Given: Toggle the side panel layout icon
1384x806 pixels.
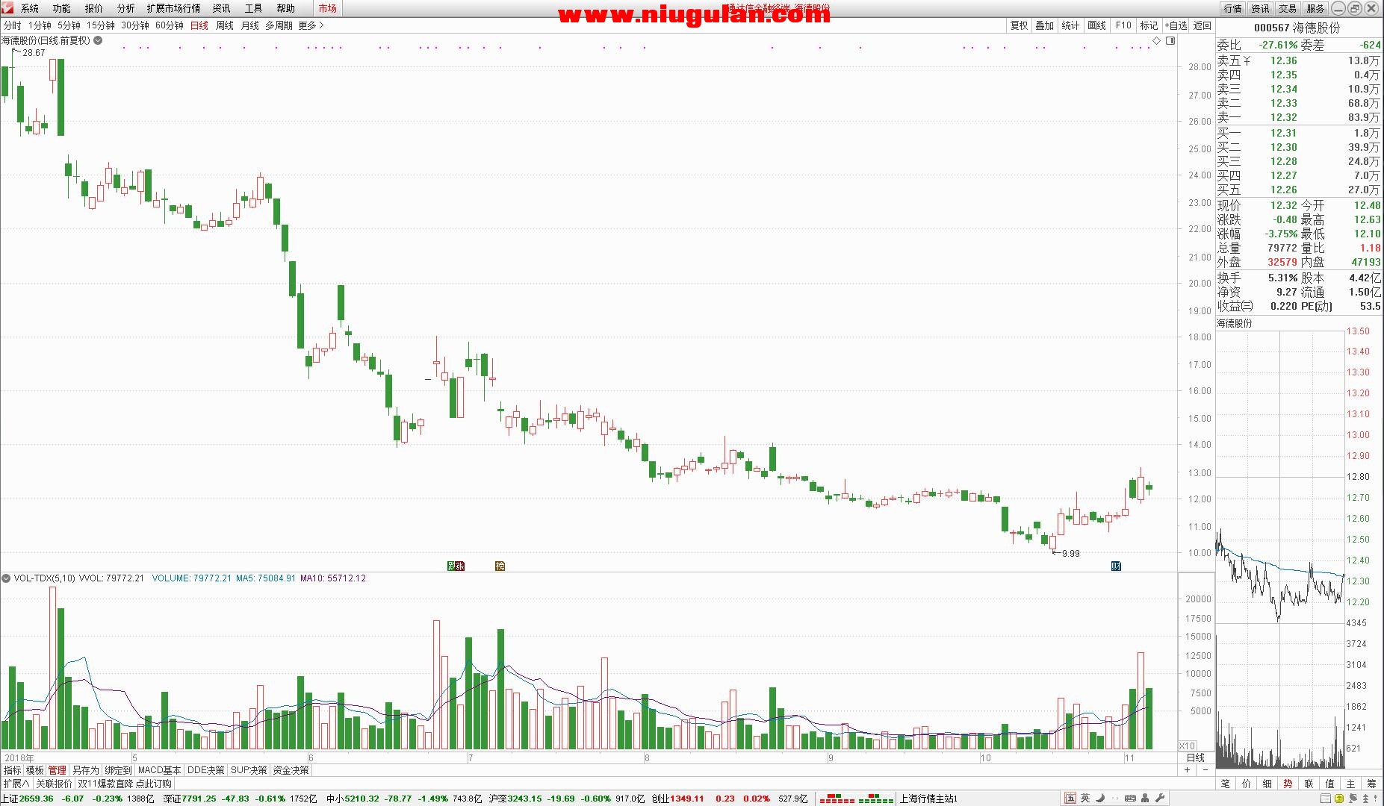Looking at the screenshot, I should (1170, 40).
